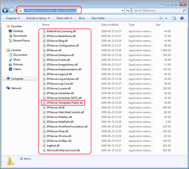Expand the view options dropdown arrow
Viewport: 189px width, 169px height.
click(166, 18)
